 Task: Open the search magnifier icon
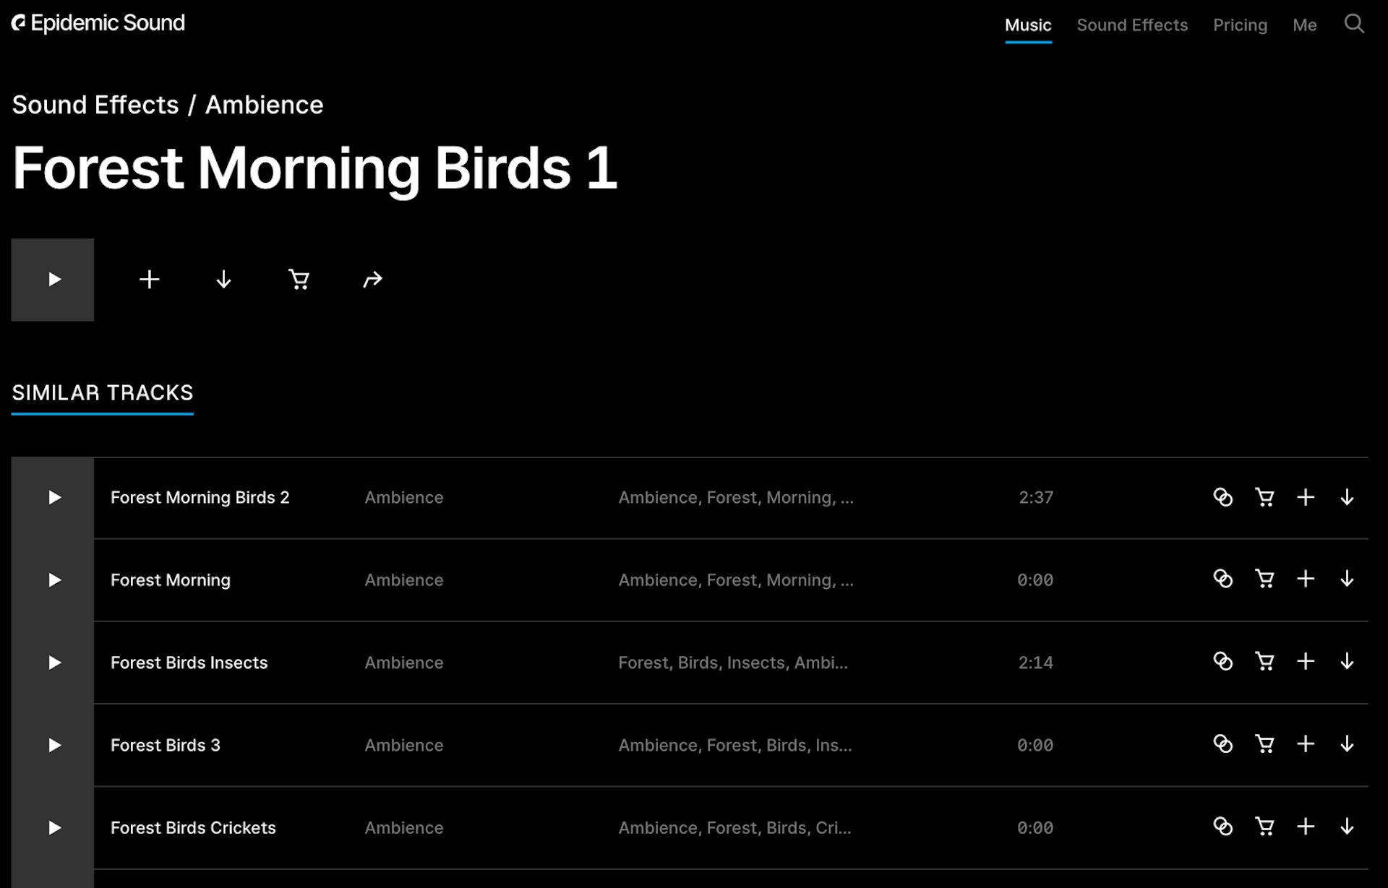[1353, 24]
